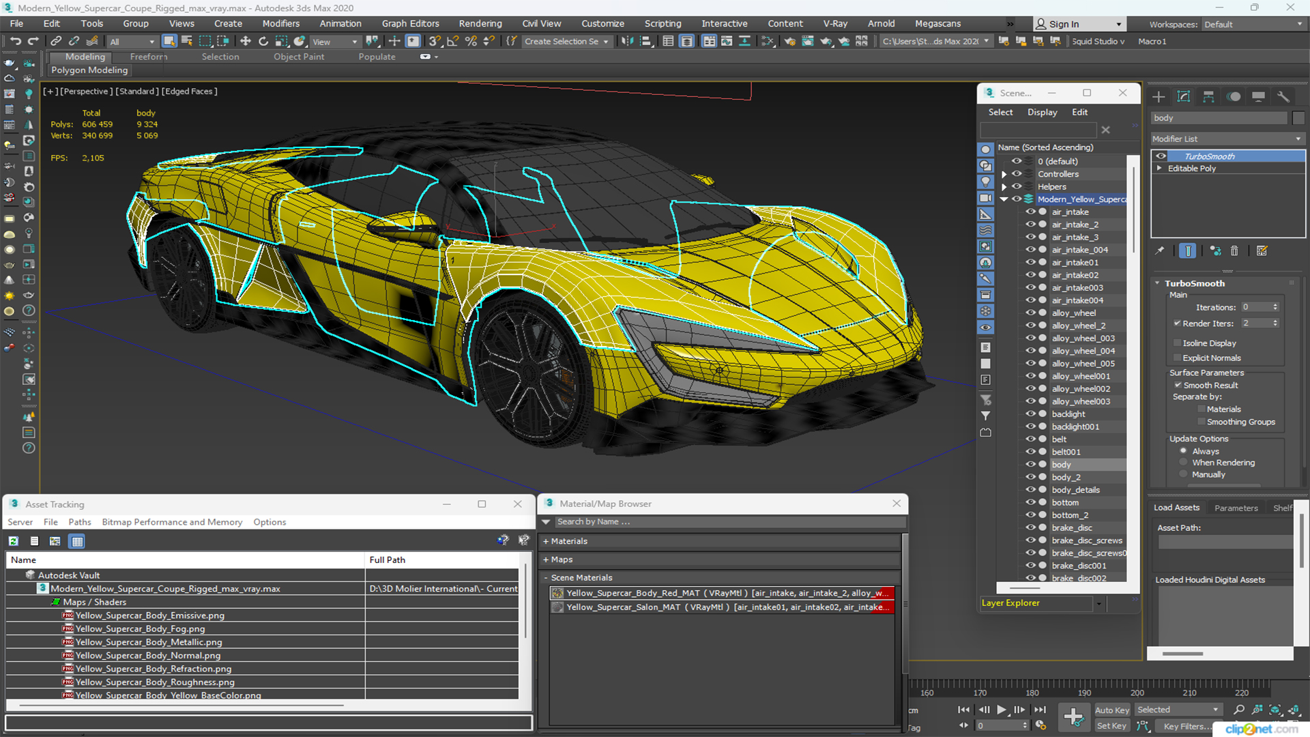Choose the Select and Rotate tool
Viewport: 1310px width, 737px height.
pos(263,42)
